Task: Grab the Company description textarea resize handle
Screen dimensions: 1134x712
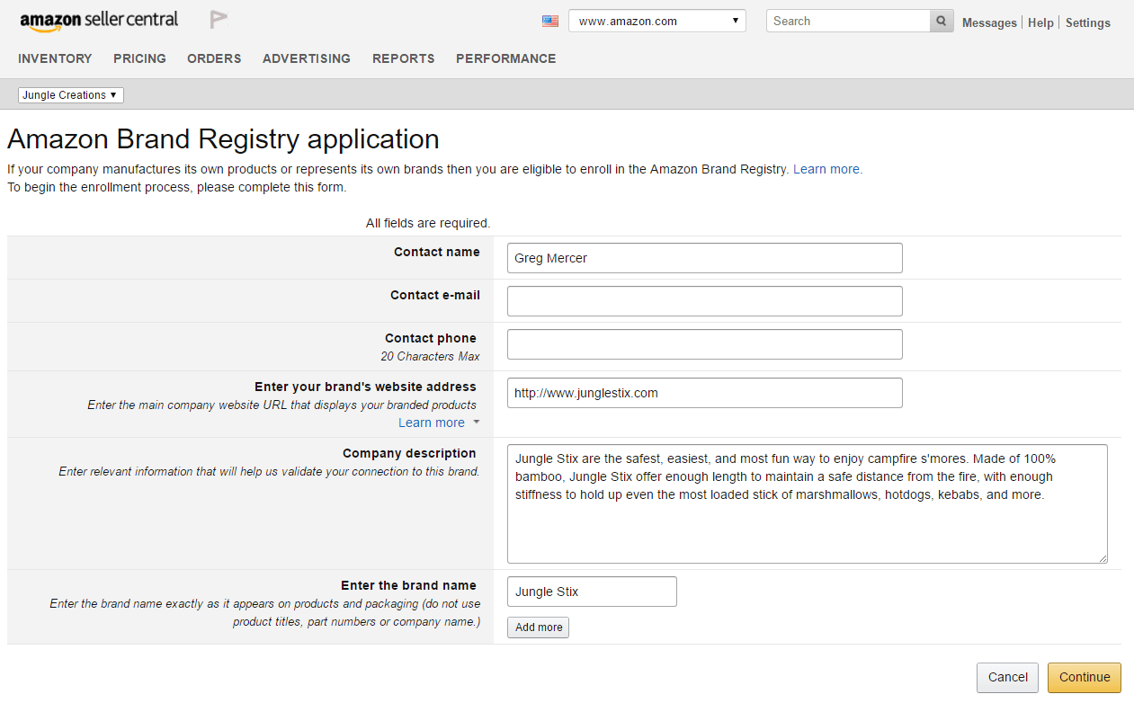Action: point(1102,557)
